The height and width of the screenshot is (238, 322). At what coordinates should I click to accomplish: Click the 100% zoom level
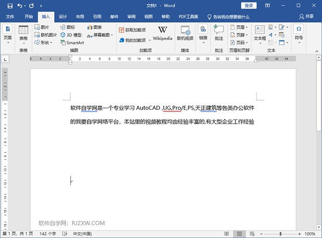pos(310,234)
